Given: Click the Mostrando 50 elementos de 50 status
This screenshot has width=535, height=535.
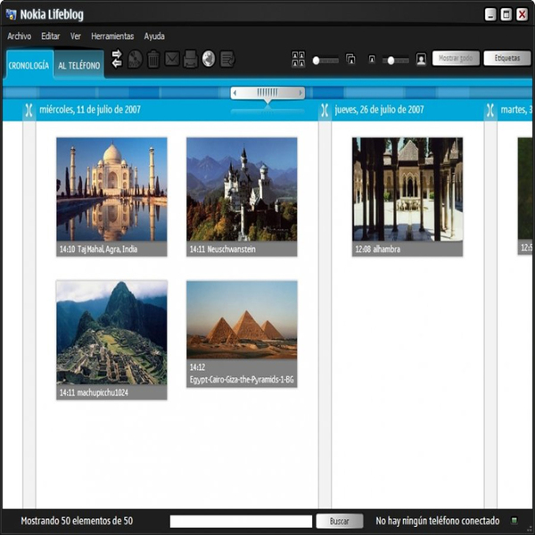Looking at the screenshot, I should (x=77, y=521).
